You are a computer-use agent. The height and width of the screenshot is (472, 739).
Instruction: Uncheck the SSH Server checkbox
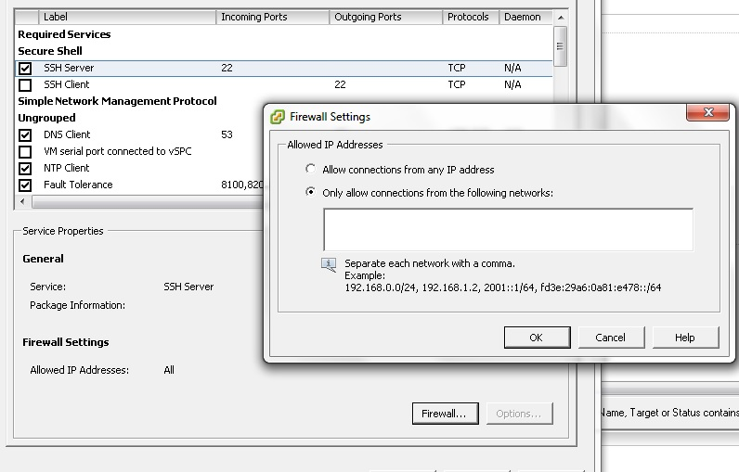pos(25,69)
